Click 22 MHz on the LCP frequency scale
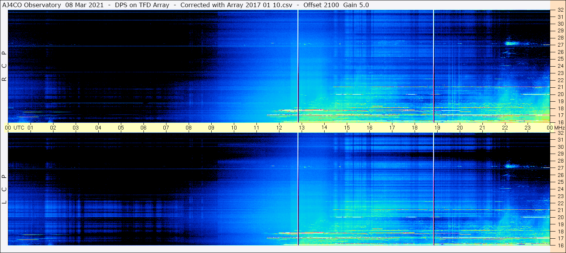Image resolution: width=566 pixels, height=253 pixels. [x=560, y=203]
